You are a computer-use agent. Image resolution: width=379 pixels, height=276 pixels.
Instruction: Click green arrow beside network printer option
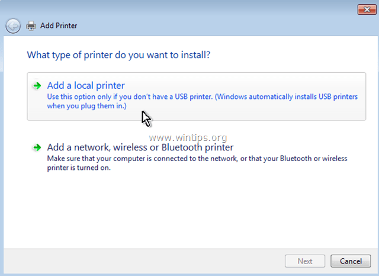click(37, 147)
